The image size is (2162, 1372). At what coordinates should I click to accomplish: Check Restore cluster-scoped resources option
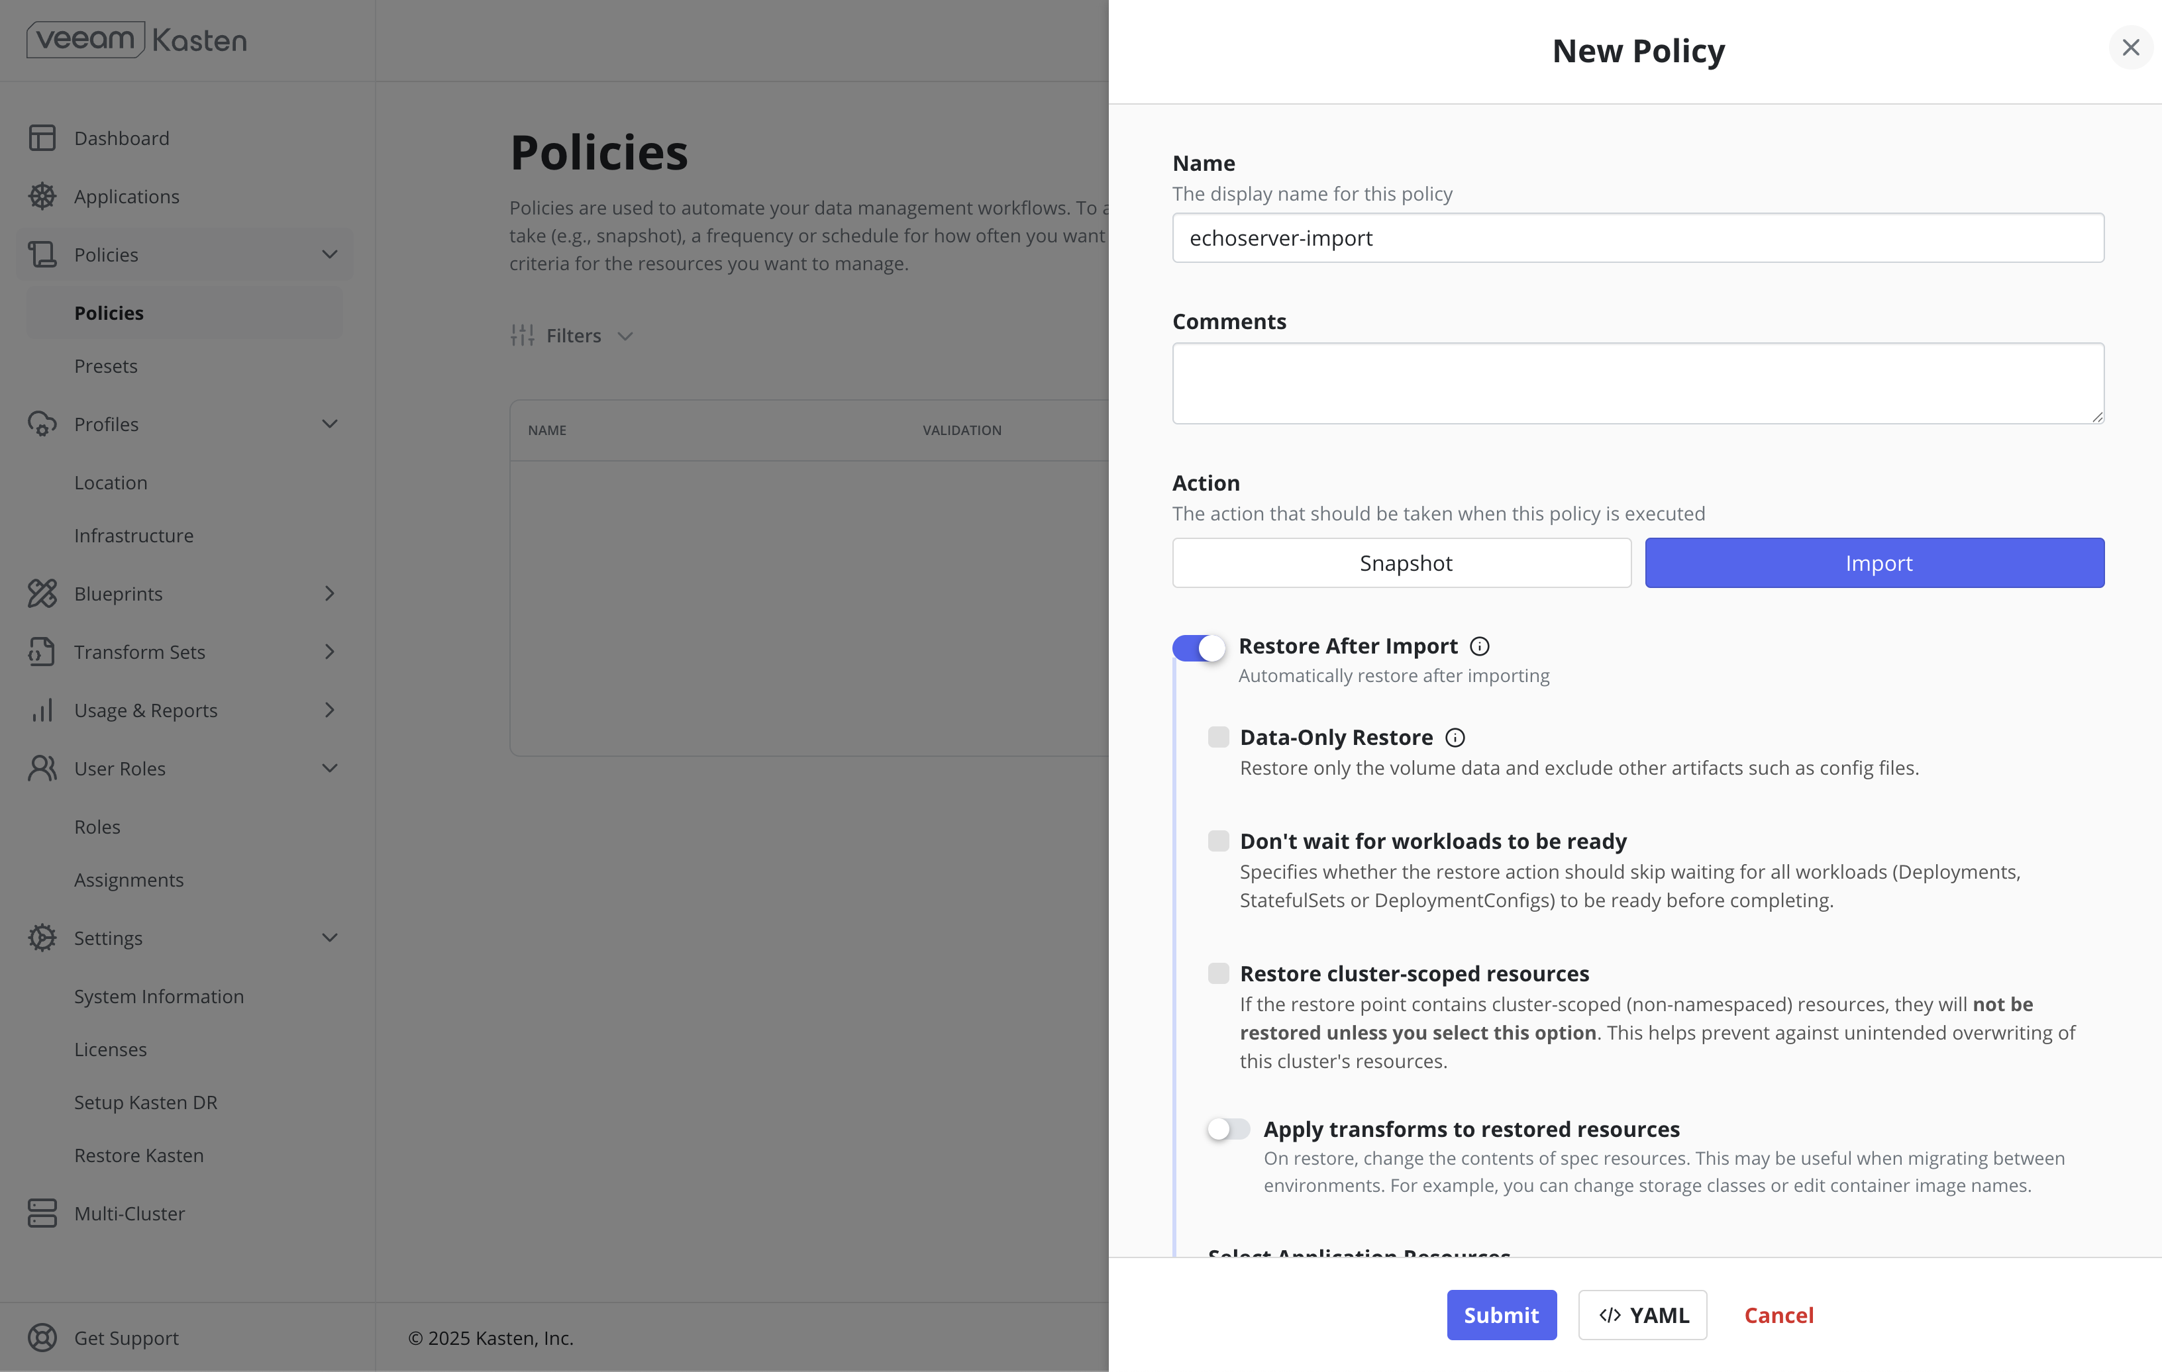pos(1218,973)
